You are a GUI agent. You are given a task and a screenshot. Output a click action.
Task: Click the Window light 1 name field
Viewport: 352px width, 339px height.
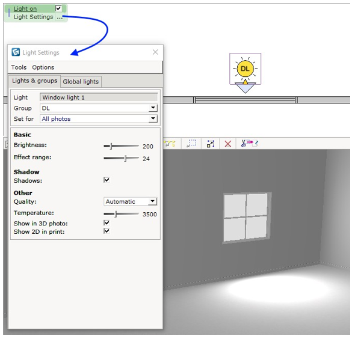click(99, 97)
